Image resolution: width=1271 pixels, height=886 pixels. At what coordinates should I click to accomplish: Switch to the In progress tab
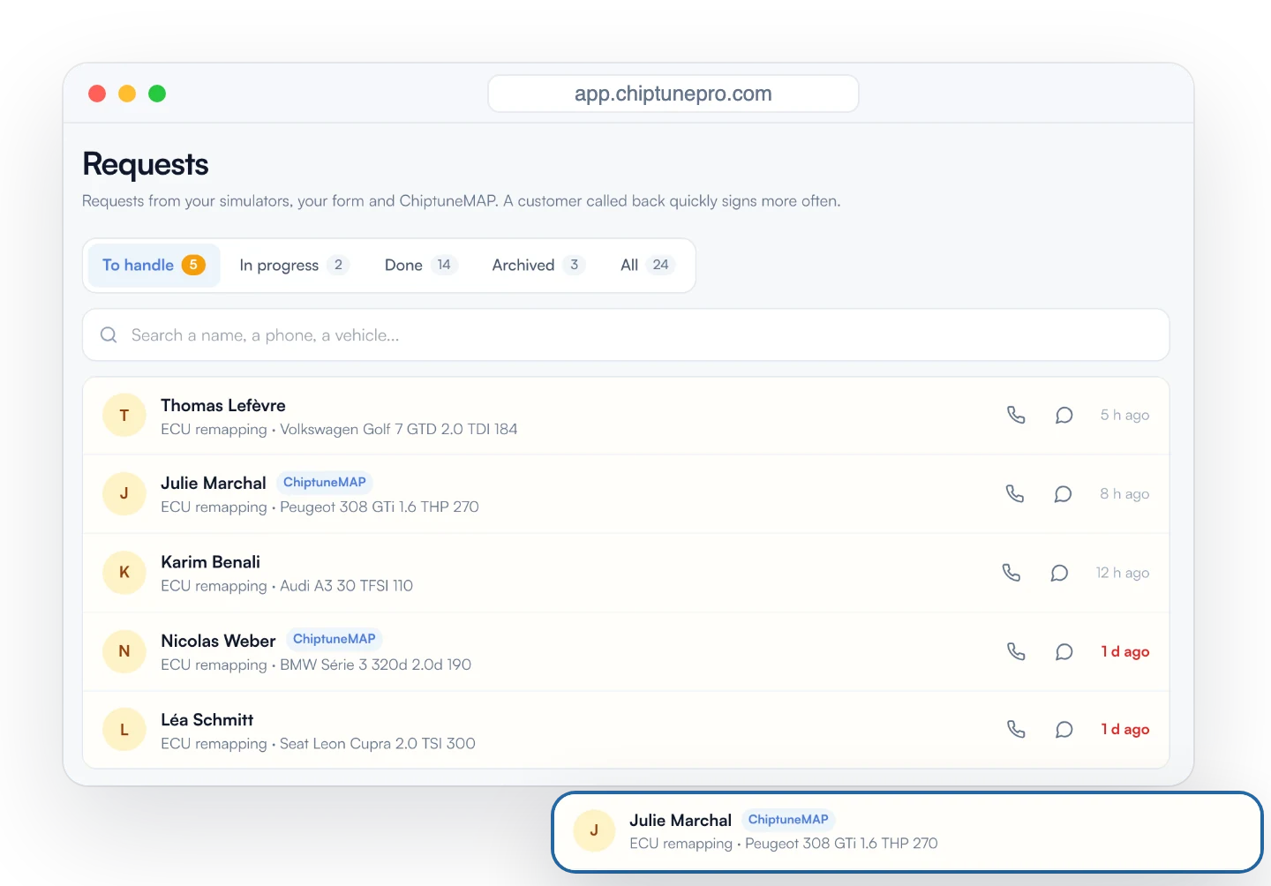point(294,265)
